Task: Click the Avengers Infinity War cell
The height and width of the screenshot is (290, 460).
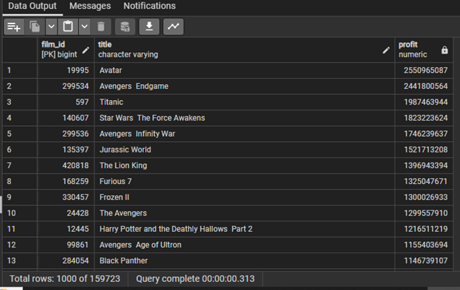Action: [245, 134]
